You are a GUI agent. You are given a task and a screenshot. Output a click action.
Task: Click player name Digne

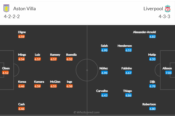[x=22, y=32]
